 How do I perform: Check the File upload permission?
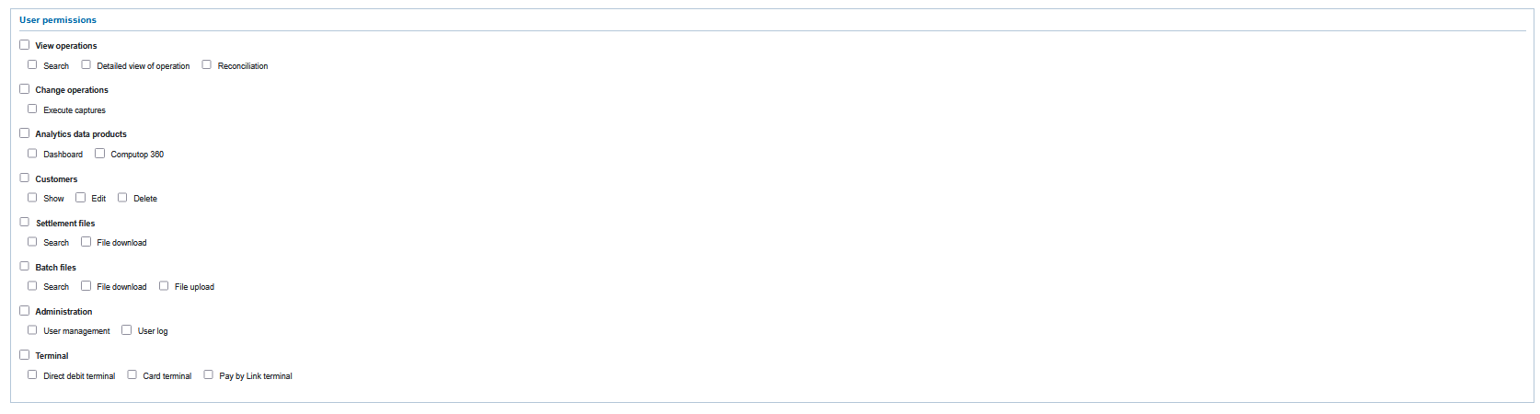pyautogui.click(x=164, y=285)
